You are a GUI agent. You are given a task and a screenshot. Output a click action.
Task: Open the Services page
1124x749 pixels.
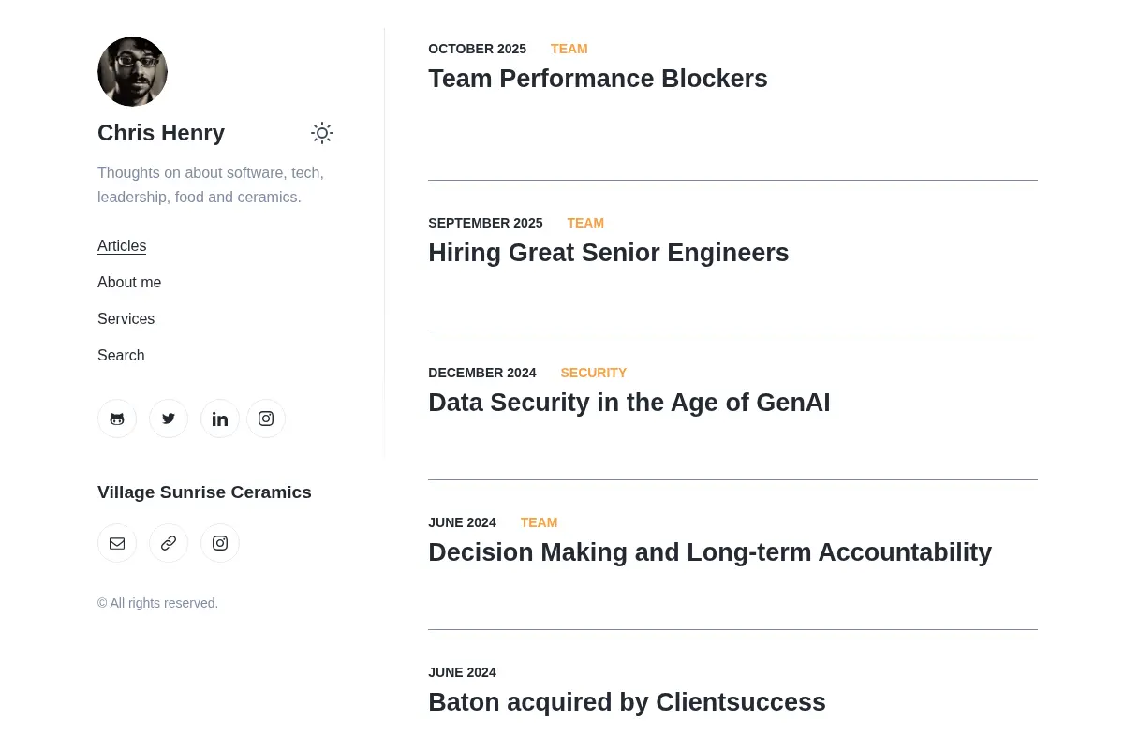tap(126, 319)
